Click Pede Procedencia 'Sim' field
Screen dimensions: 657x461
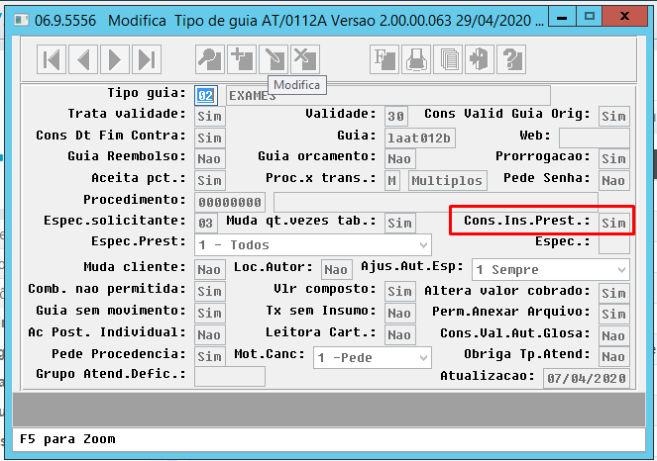coord(210,357)
